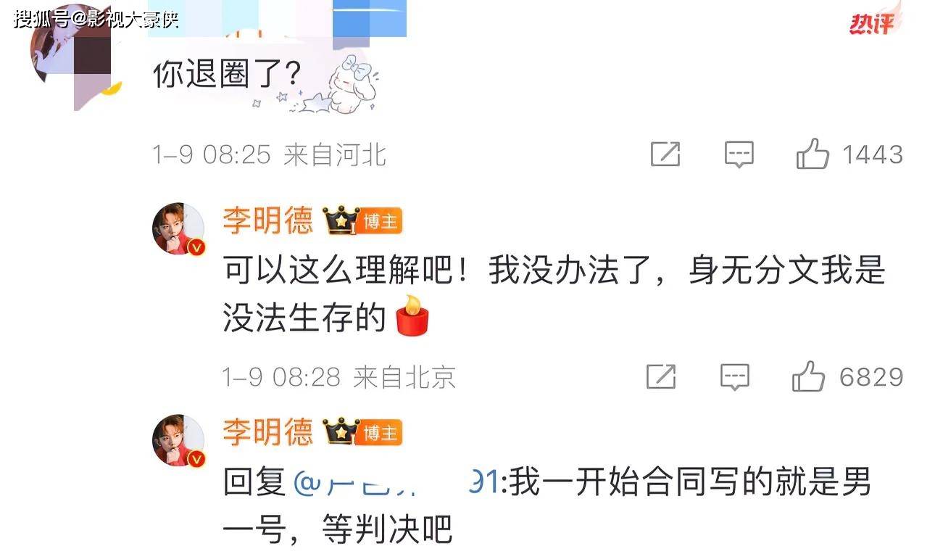
Task: Reply to the 你退圈了 comment via its comment icon
Action: pos(739,154)
